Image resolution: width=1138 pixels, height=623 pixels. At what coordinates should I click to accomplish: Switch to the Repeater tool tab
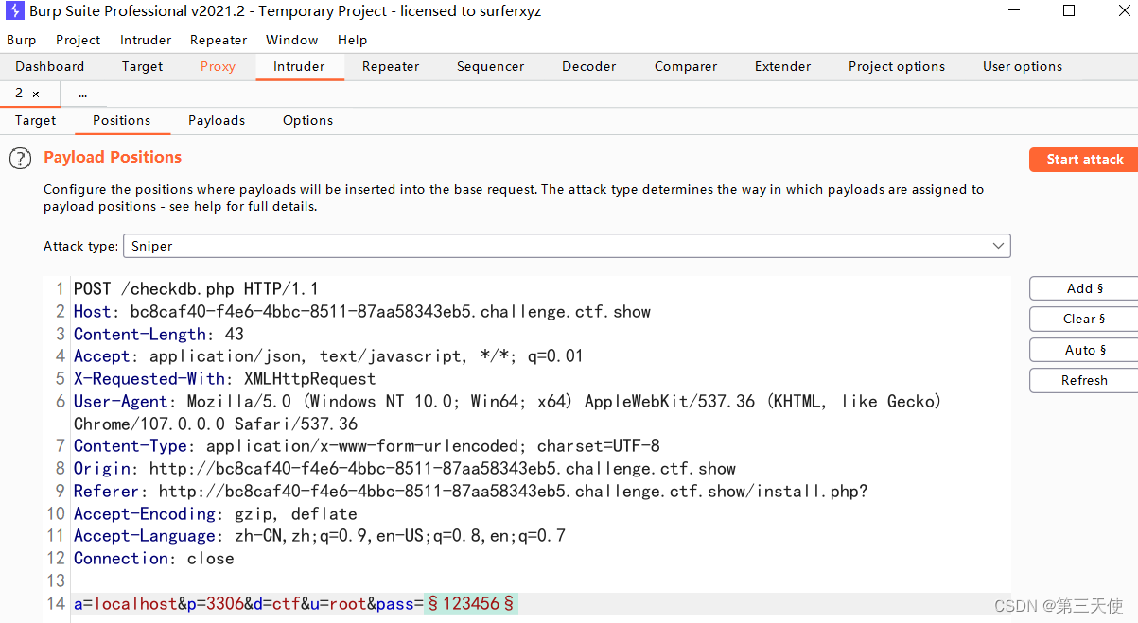point(391,66)
